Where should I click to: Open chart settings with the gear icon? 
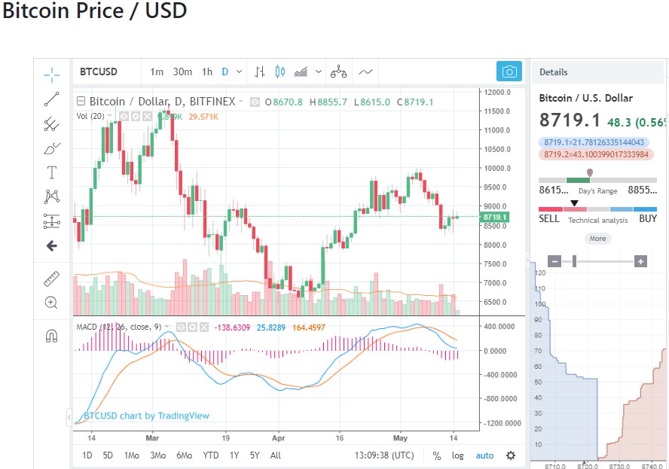tap(511, 455)
